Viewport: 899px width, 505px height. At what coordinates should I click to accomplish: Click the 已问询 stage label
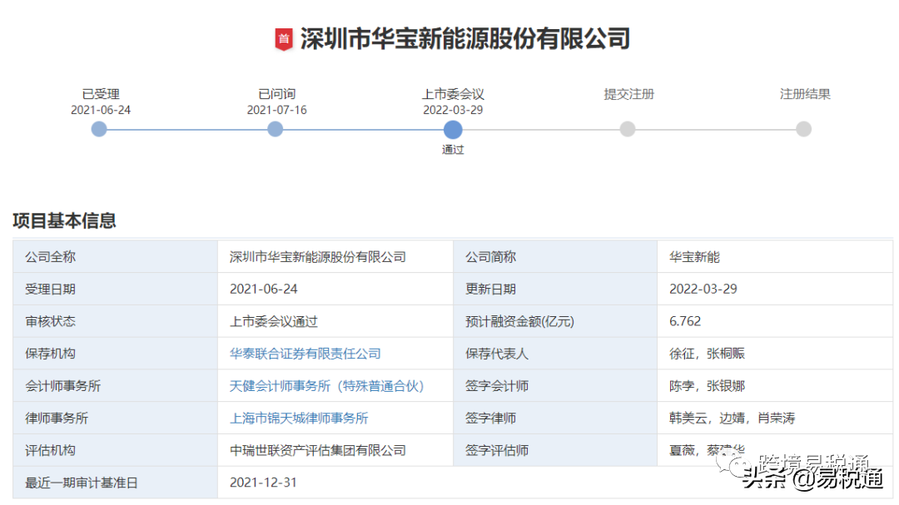tap(277, 94)
